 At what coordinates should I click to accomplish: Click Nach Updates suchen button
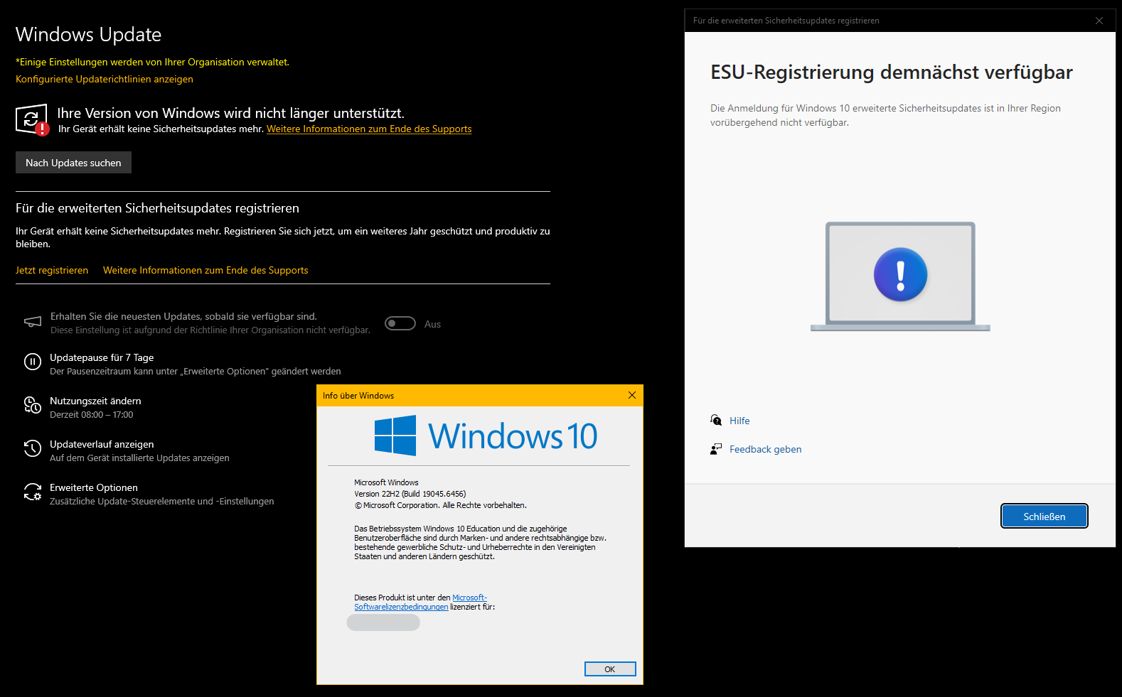pyautogui.click(x=73, y=163)
